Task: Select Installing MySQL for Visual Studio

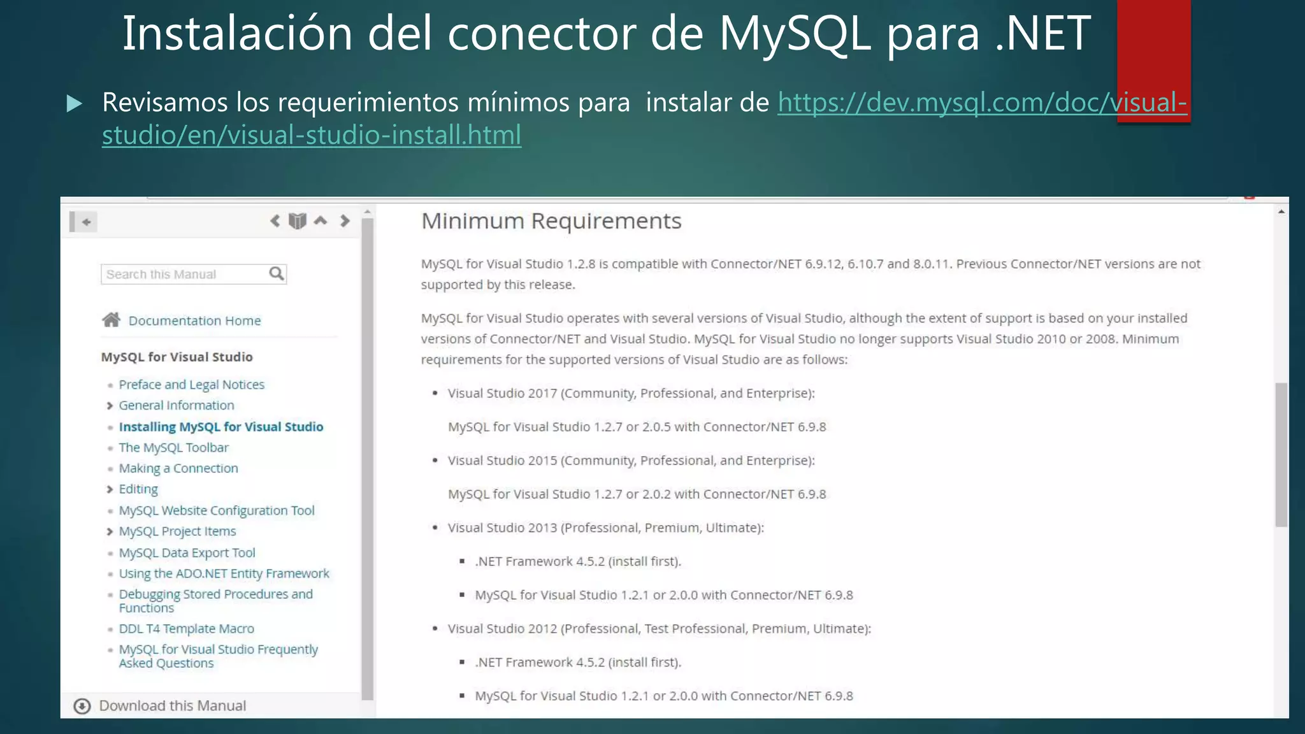Action: [221, 427]
